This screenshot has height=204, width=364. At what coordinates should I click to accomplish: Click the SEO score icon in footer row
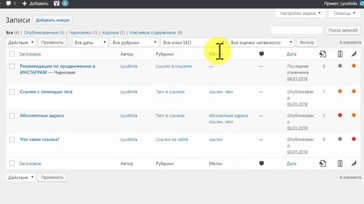click(340, 164)
